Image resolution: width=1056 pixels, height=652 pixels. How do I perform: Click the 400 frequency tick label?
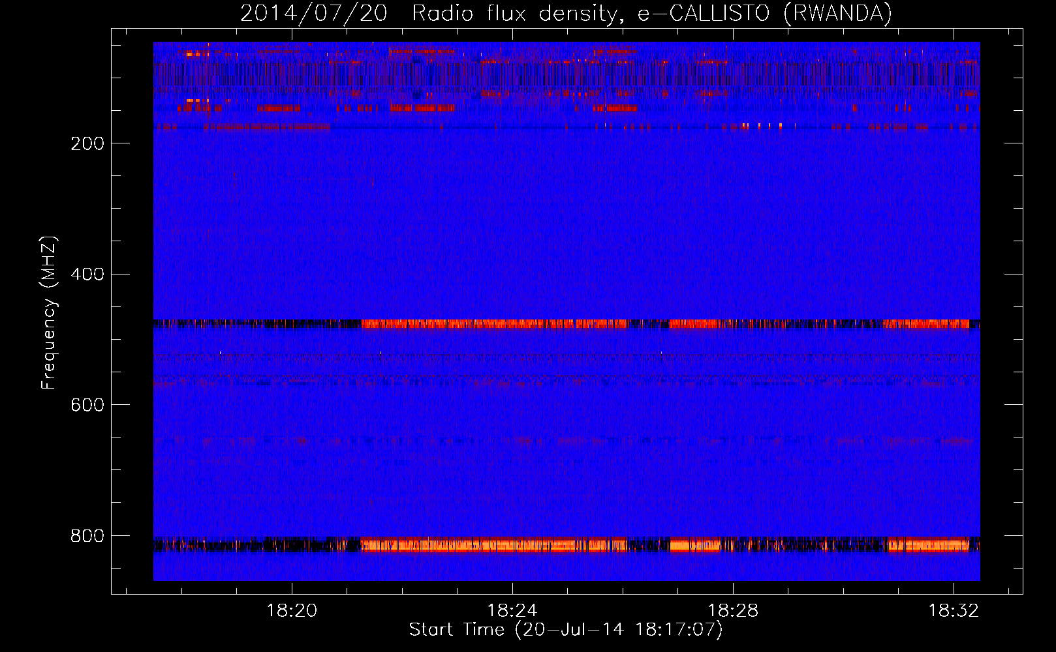87,274
